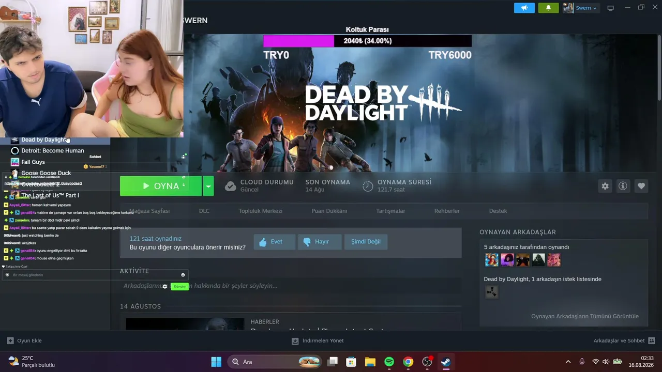
Task: Open the wishlist friend's avatar
Action: pyautogui.click(x=492, y=292)
